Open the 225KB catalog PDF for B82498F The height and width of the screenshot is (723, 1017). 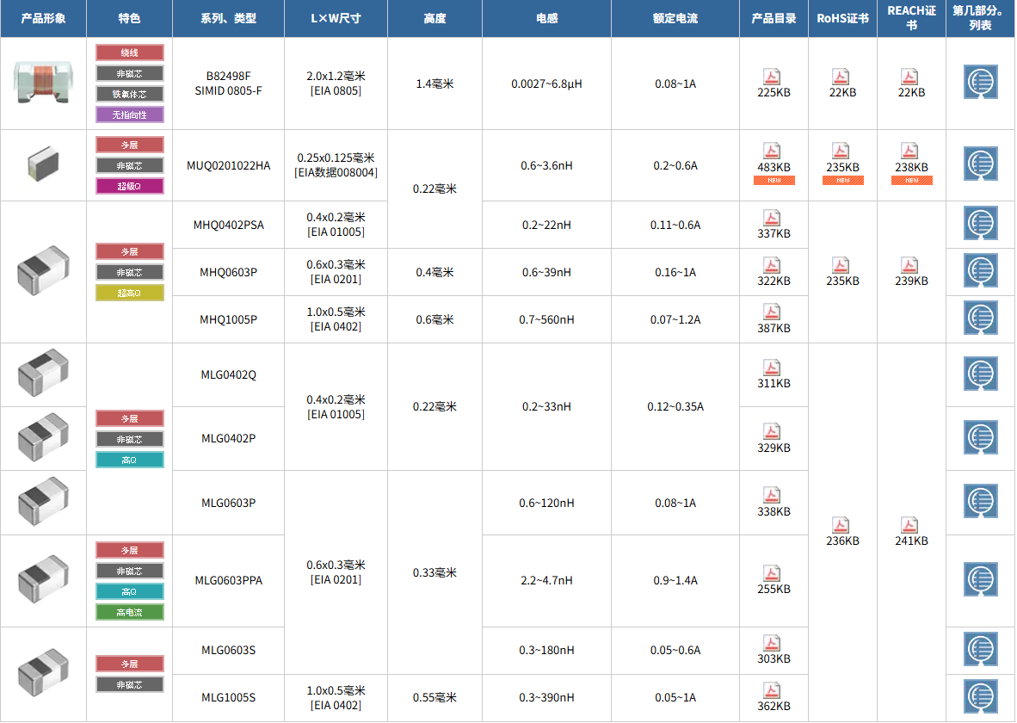coord(772,77)
